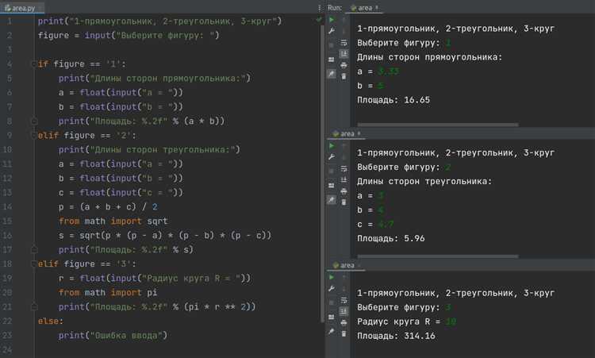Click line number 14 in gutter
Image resolution: width=595 pixels, height=358 pixels.
(x=8, y=207)
